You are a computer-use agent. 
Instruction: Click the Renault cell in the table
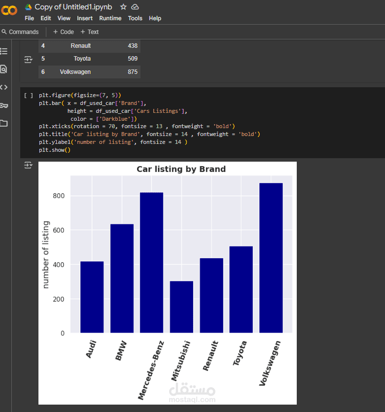[81, 46]
